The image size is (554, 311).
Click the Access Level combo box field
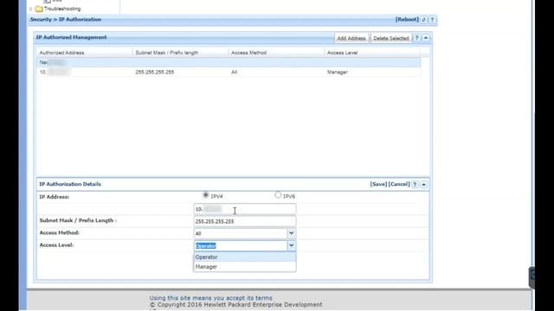click(x=241, y=245)
